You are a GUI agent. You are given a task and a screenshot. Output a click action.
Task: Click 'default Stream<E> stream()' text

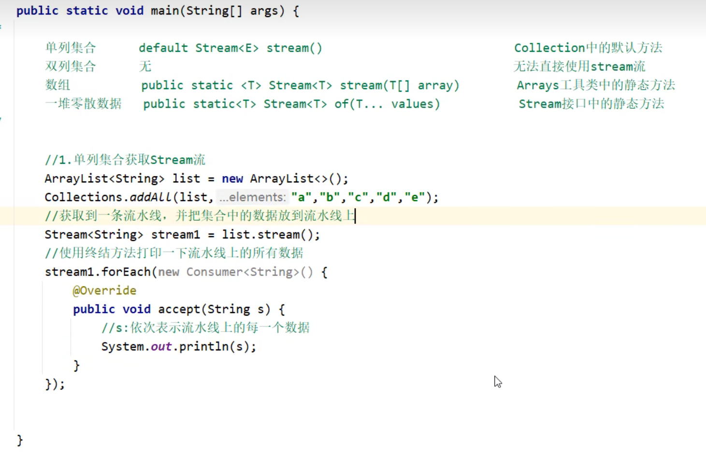click(x=230, y=48)
